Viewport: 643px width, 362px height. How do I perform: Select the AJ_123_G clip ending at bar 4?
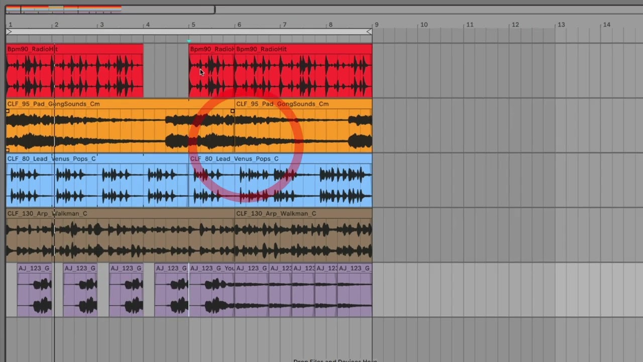click(x=126, y=290)
